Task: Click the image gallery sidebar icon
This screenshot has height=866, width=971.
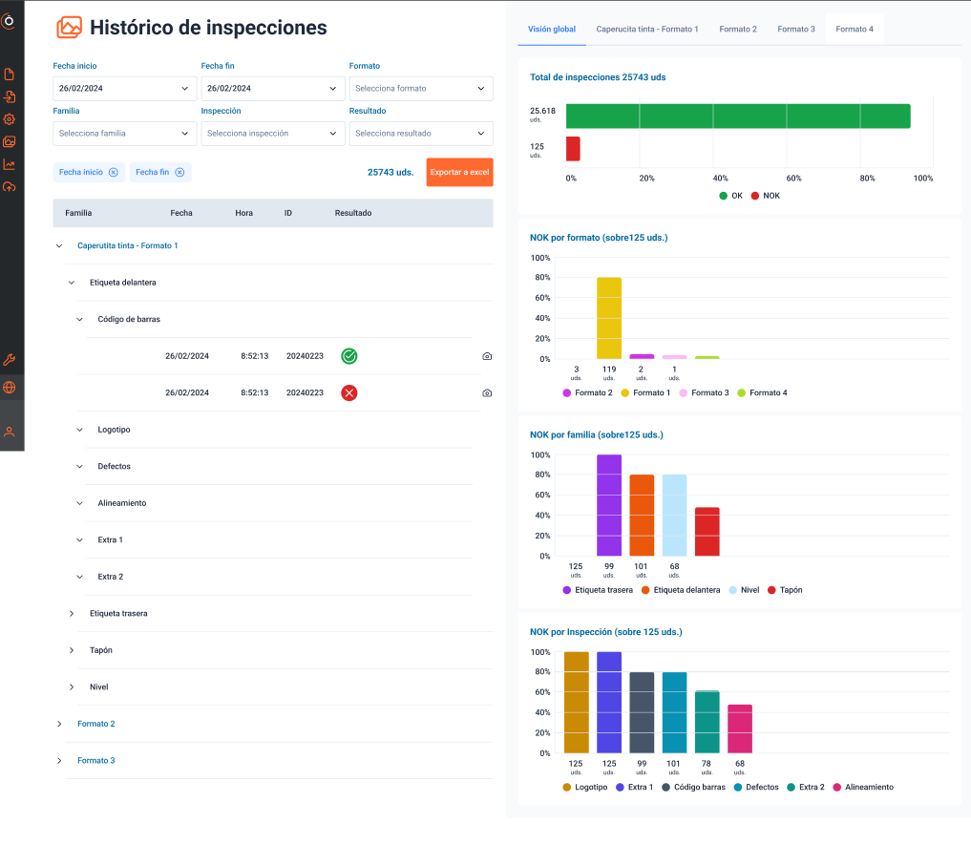Action: pyautogui.click(x=10, y=141)
